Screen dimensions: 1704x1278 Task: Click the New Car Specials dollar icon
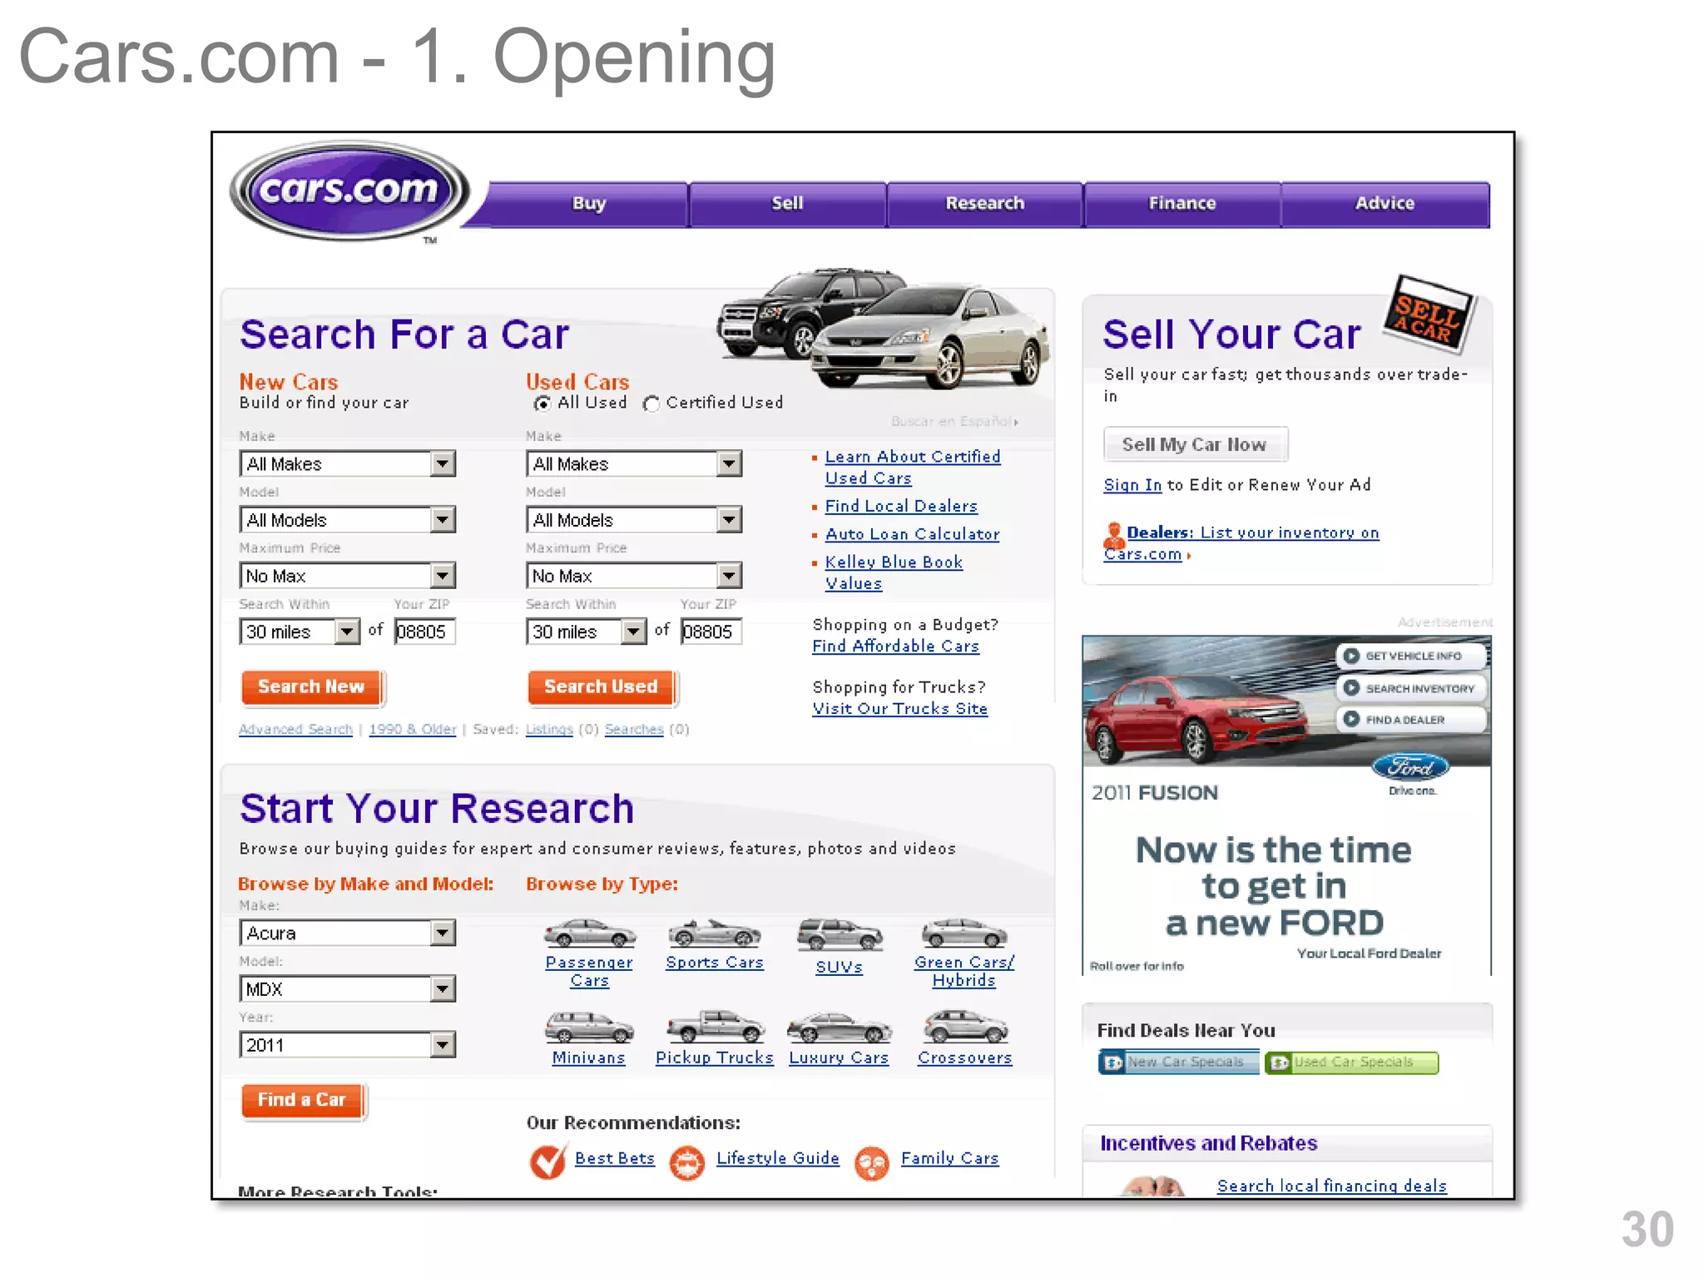coord(1113,1063)
